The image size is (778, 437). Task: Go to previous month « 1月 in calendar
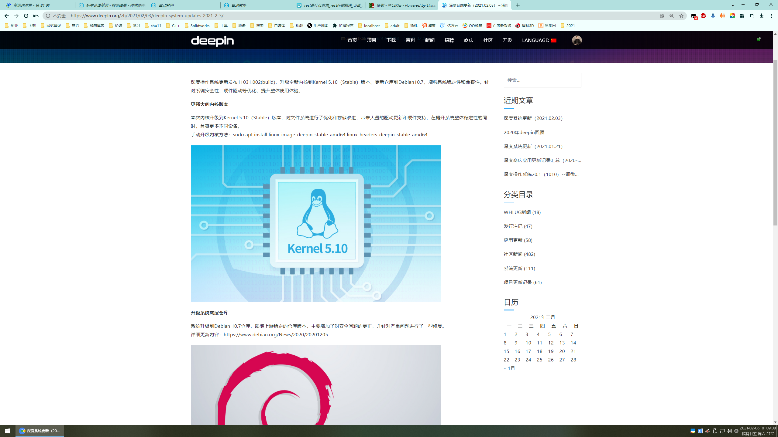509,368
